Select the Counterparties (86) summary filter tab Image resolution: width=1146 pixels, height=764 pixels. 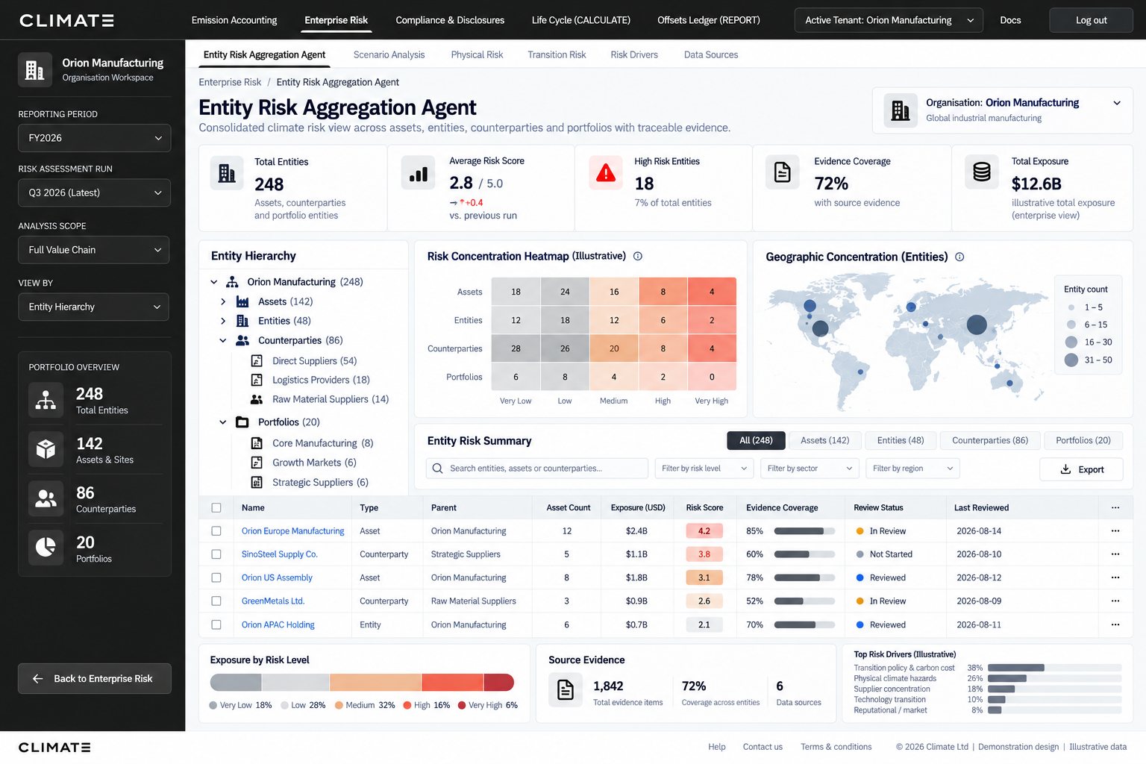tap(989, 440)
